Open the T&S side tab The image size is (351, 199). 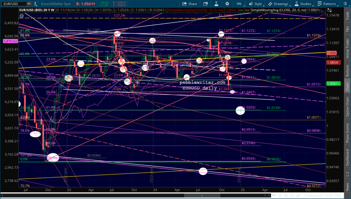point(348,29)
